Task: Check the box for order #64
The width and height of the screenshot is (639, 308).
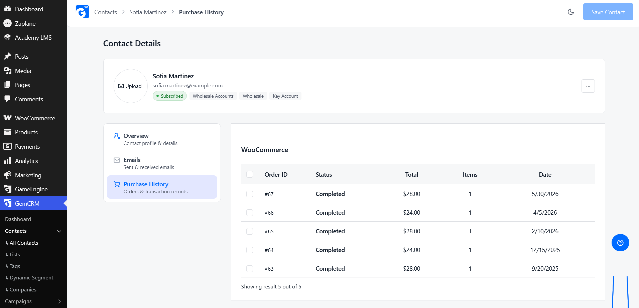Action: click(x=250, y=250)
